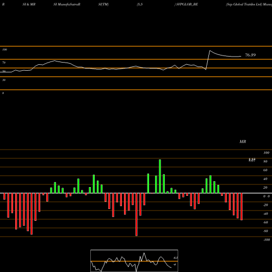The image size is (272, 272).
Task: Click the deepest red bar near histogram center
Action: click(x=137, y=214)
